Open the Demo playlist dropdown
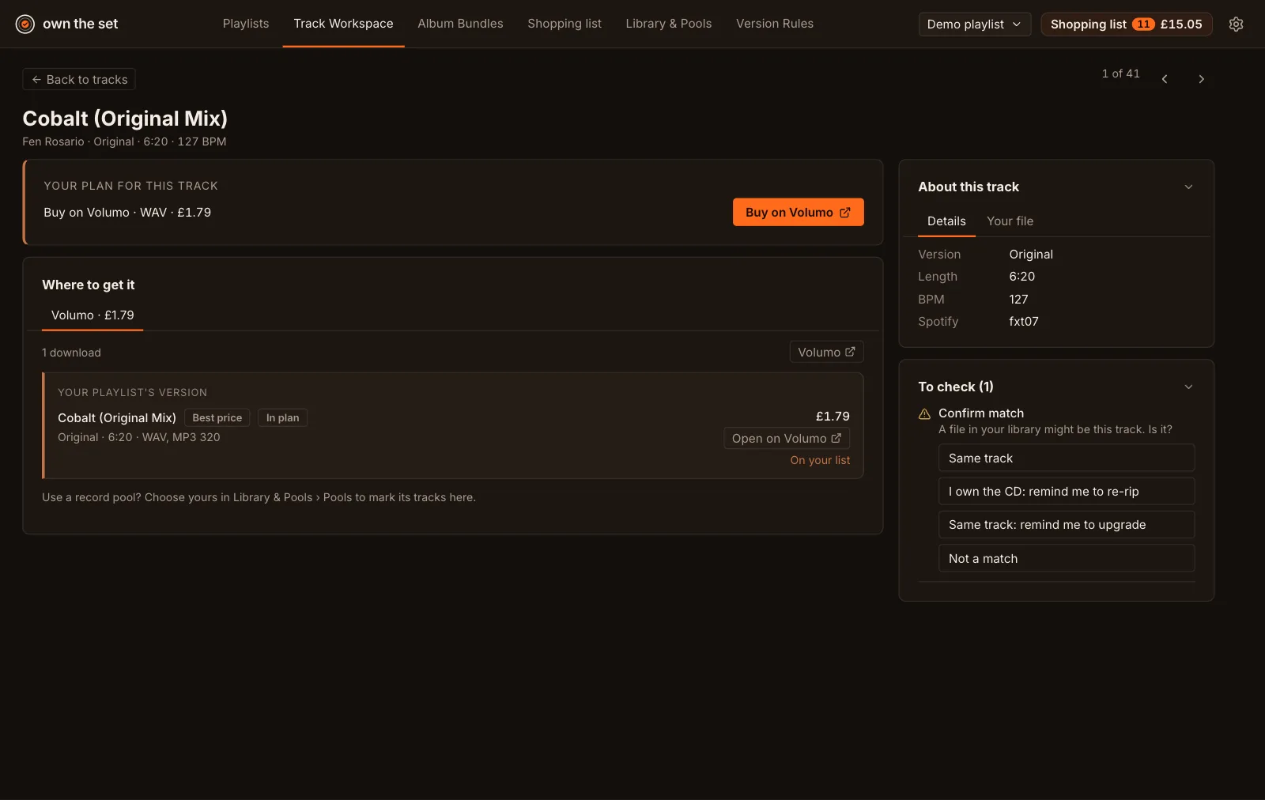 point(974,24)
